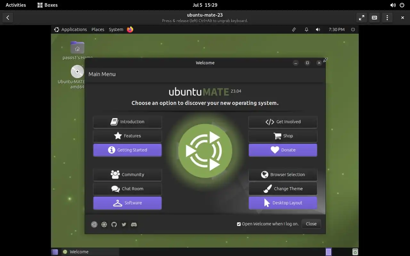Click the MATE panel volume icon
410x256 pixels.
[318, 29]
